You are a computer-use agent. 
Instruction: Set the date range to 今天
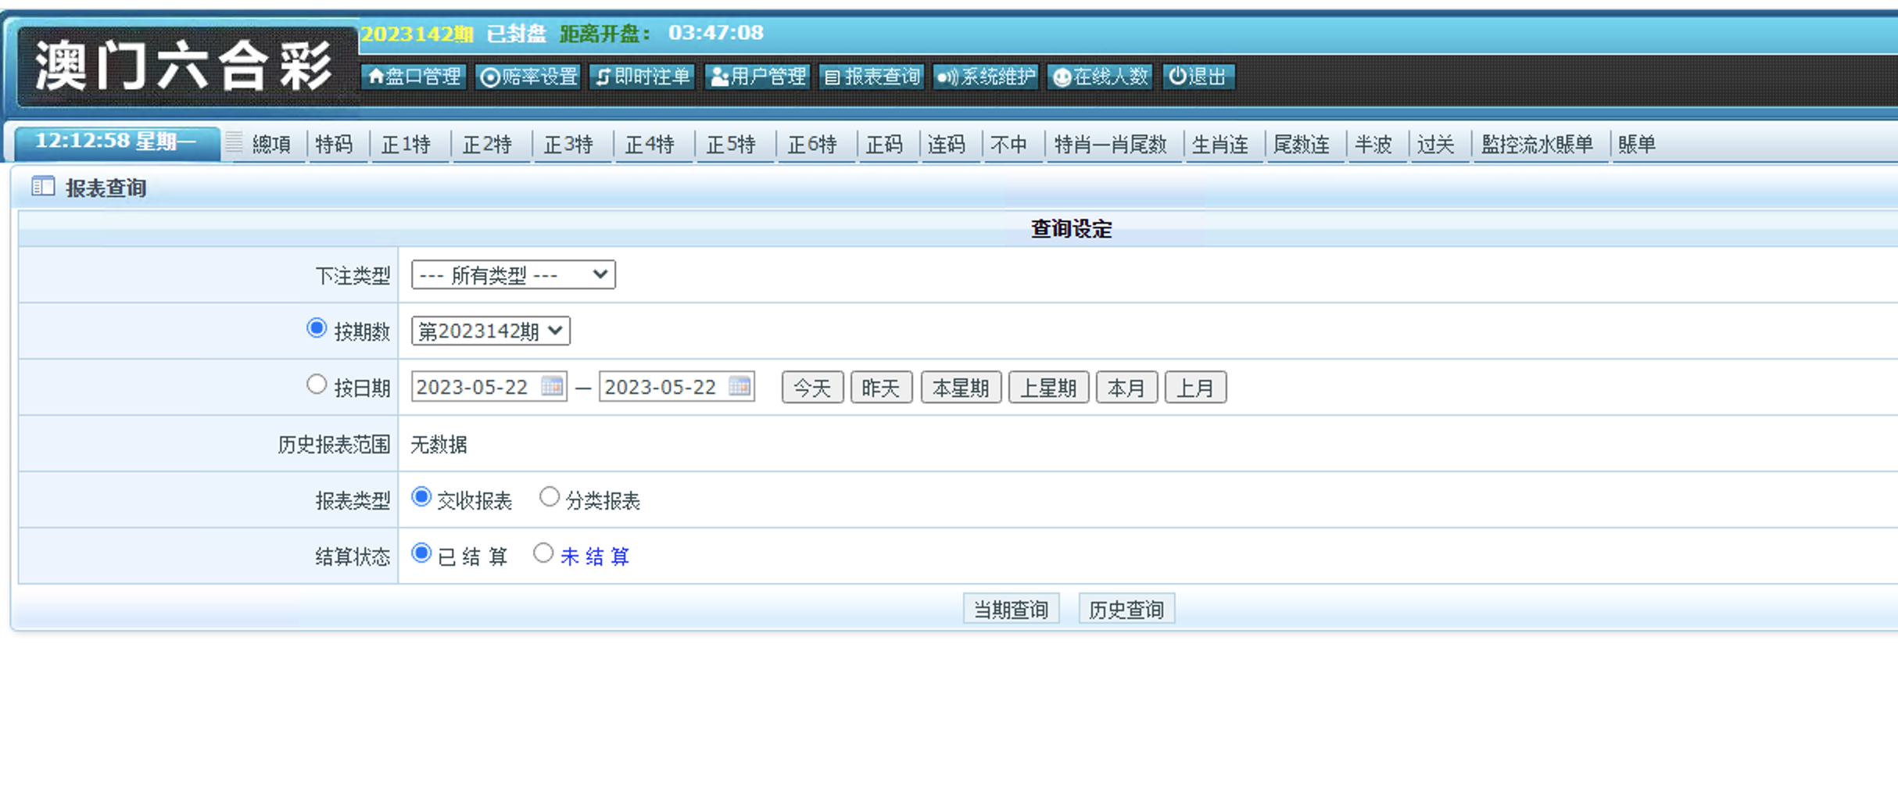[813, 388]
